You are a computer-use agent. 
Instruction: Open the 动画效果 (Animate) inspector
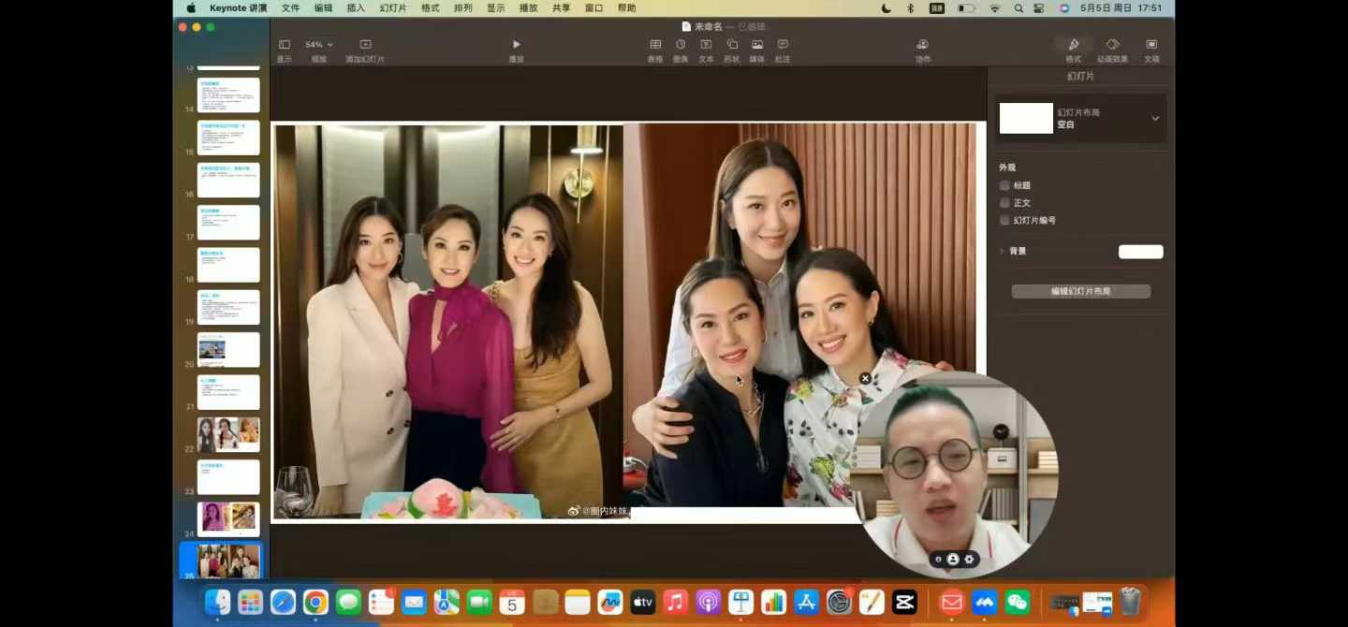[1112, 45]
